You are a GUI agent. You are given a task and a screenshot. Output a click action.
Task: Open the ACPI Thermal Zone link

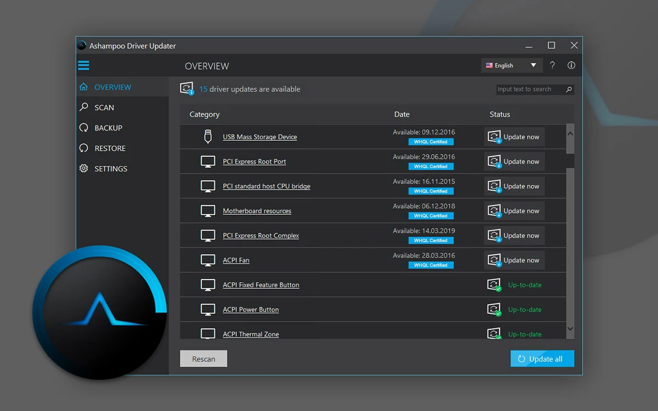tap(251, 334)
